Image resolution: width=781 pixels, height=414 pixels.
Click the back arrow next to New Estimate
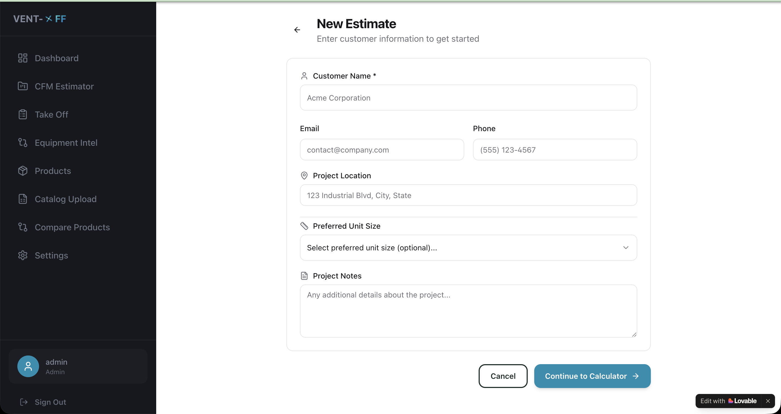point(297,30)
